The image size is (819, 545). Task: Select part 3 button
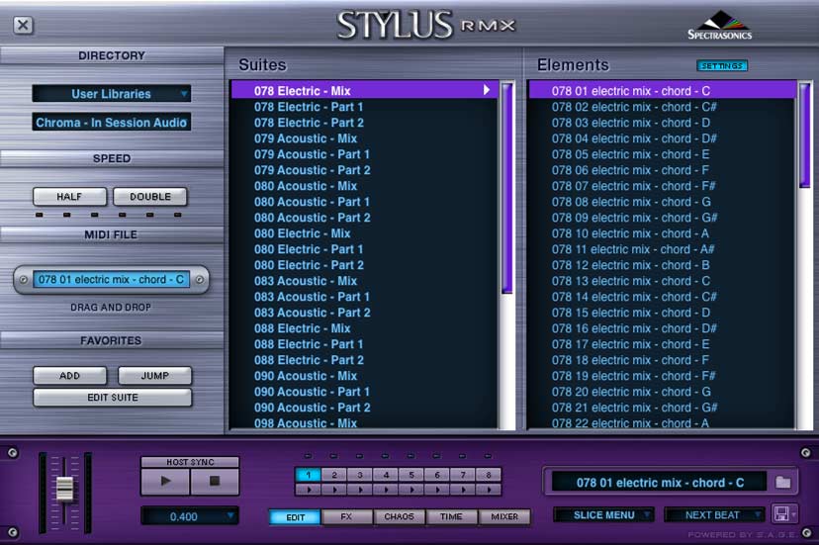coord(360,475)
